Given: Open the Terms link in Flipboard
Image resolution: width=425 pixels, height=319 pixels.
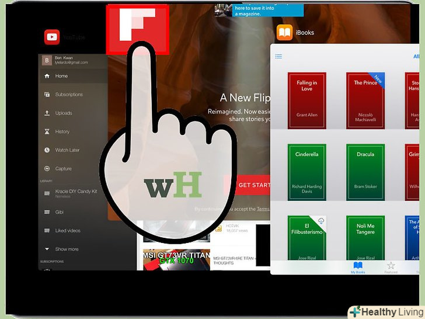Looking at the screenshot, I should pos(263,209).
